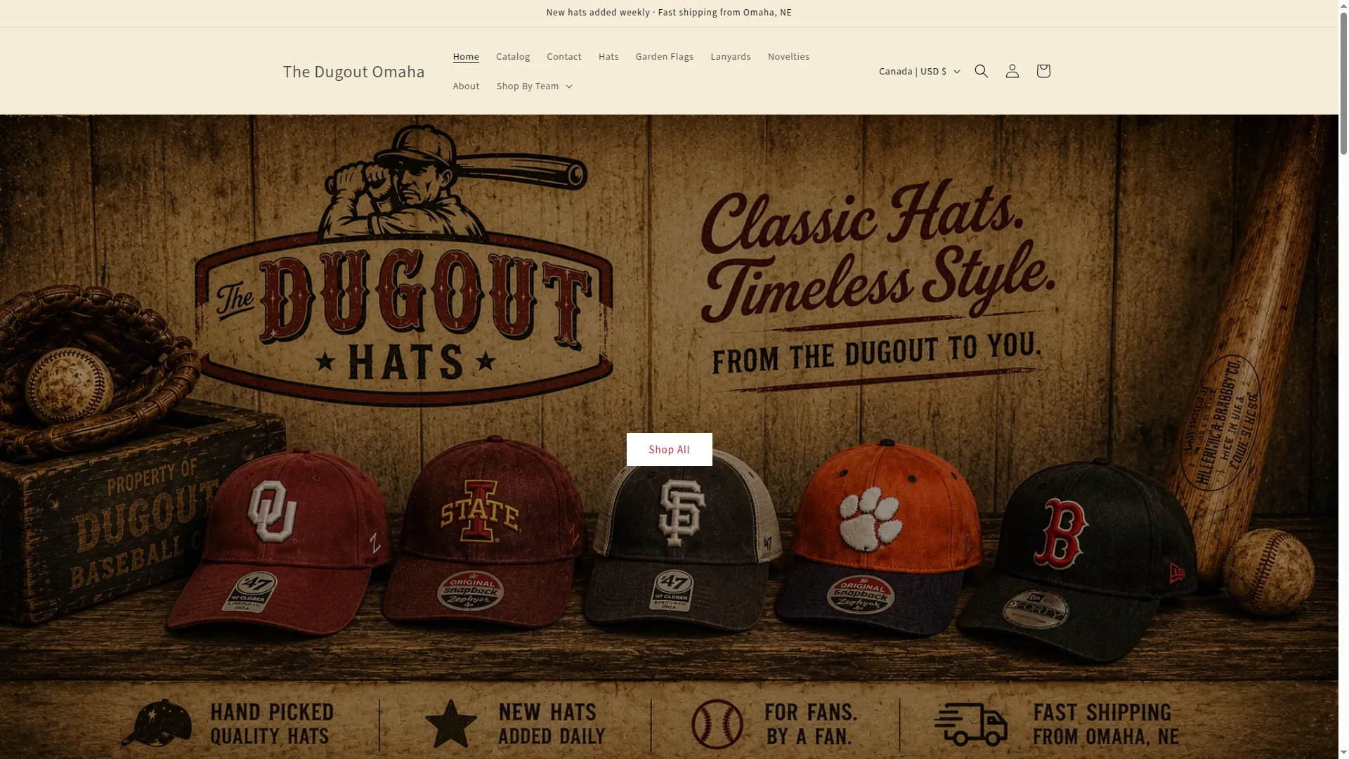The width and height of the screenshot is (1349, 759).
Task: Open the Novelties menu item
Action: [788, 56]
